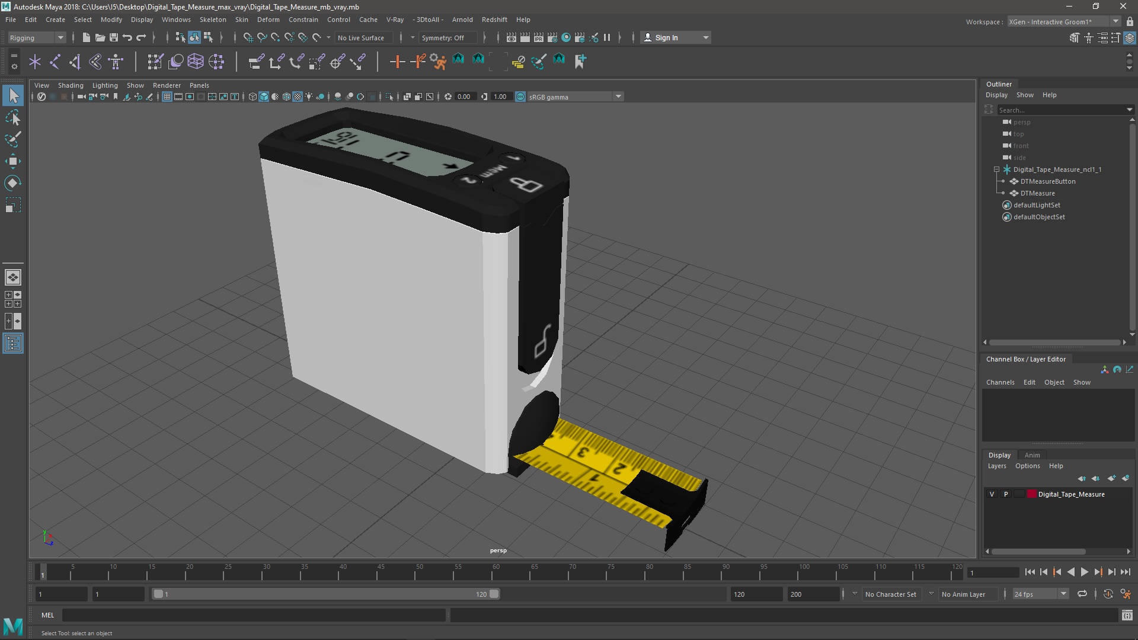Image resolution: width=1138 pixels, height=640 pixels.
Task: Toggle visibility V of Digital_Tape_Measure layer
Action: click(992, 494)
